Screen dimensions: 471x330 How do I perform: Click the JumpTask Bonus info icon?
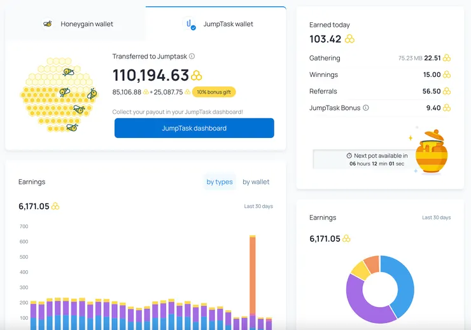[366, 107]
